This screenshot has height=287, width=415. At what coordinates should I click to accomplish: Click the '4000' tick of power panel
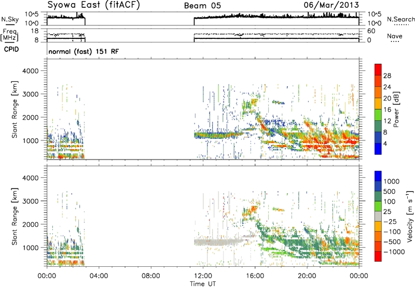[x=31, y=71]
